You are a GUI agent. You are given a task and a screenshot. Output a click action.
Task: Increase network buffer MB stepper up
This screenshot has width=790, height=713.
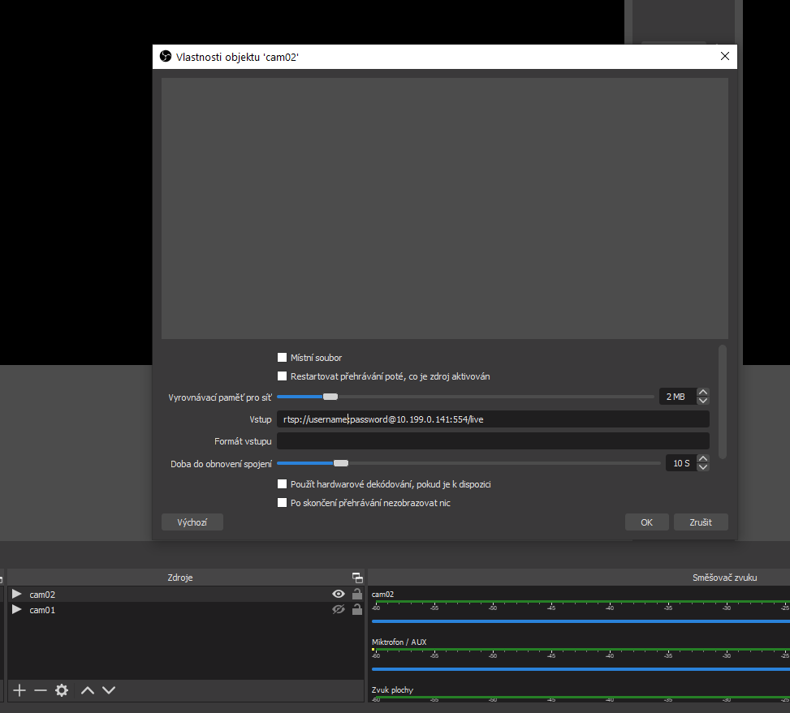(703, 393)
